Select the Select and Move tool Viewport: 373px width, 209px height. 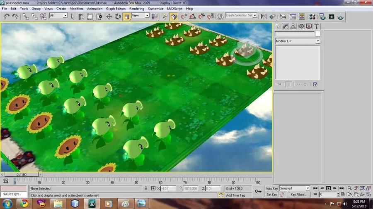coord(109,17)
